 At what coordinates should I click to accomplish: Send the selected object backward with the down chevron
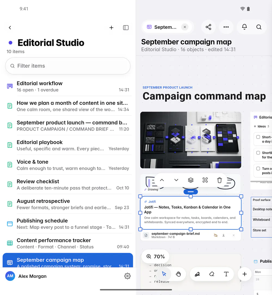pyautogui.click(x=176, y=180)
